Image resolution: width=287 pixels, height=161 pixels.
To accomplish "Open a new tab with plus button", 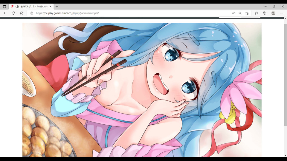I will pyautogui.click(x=57, y=7).
